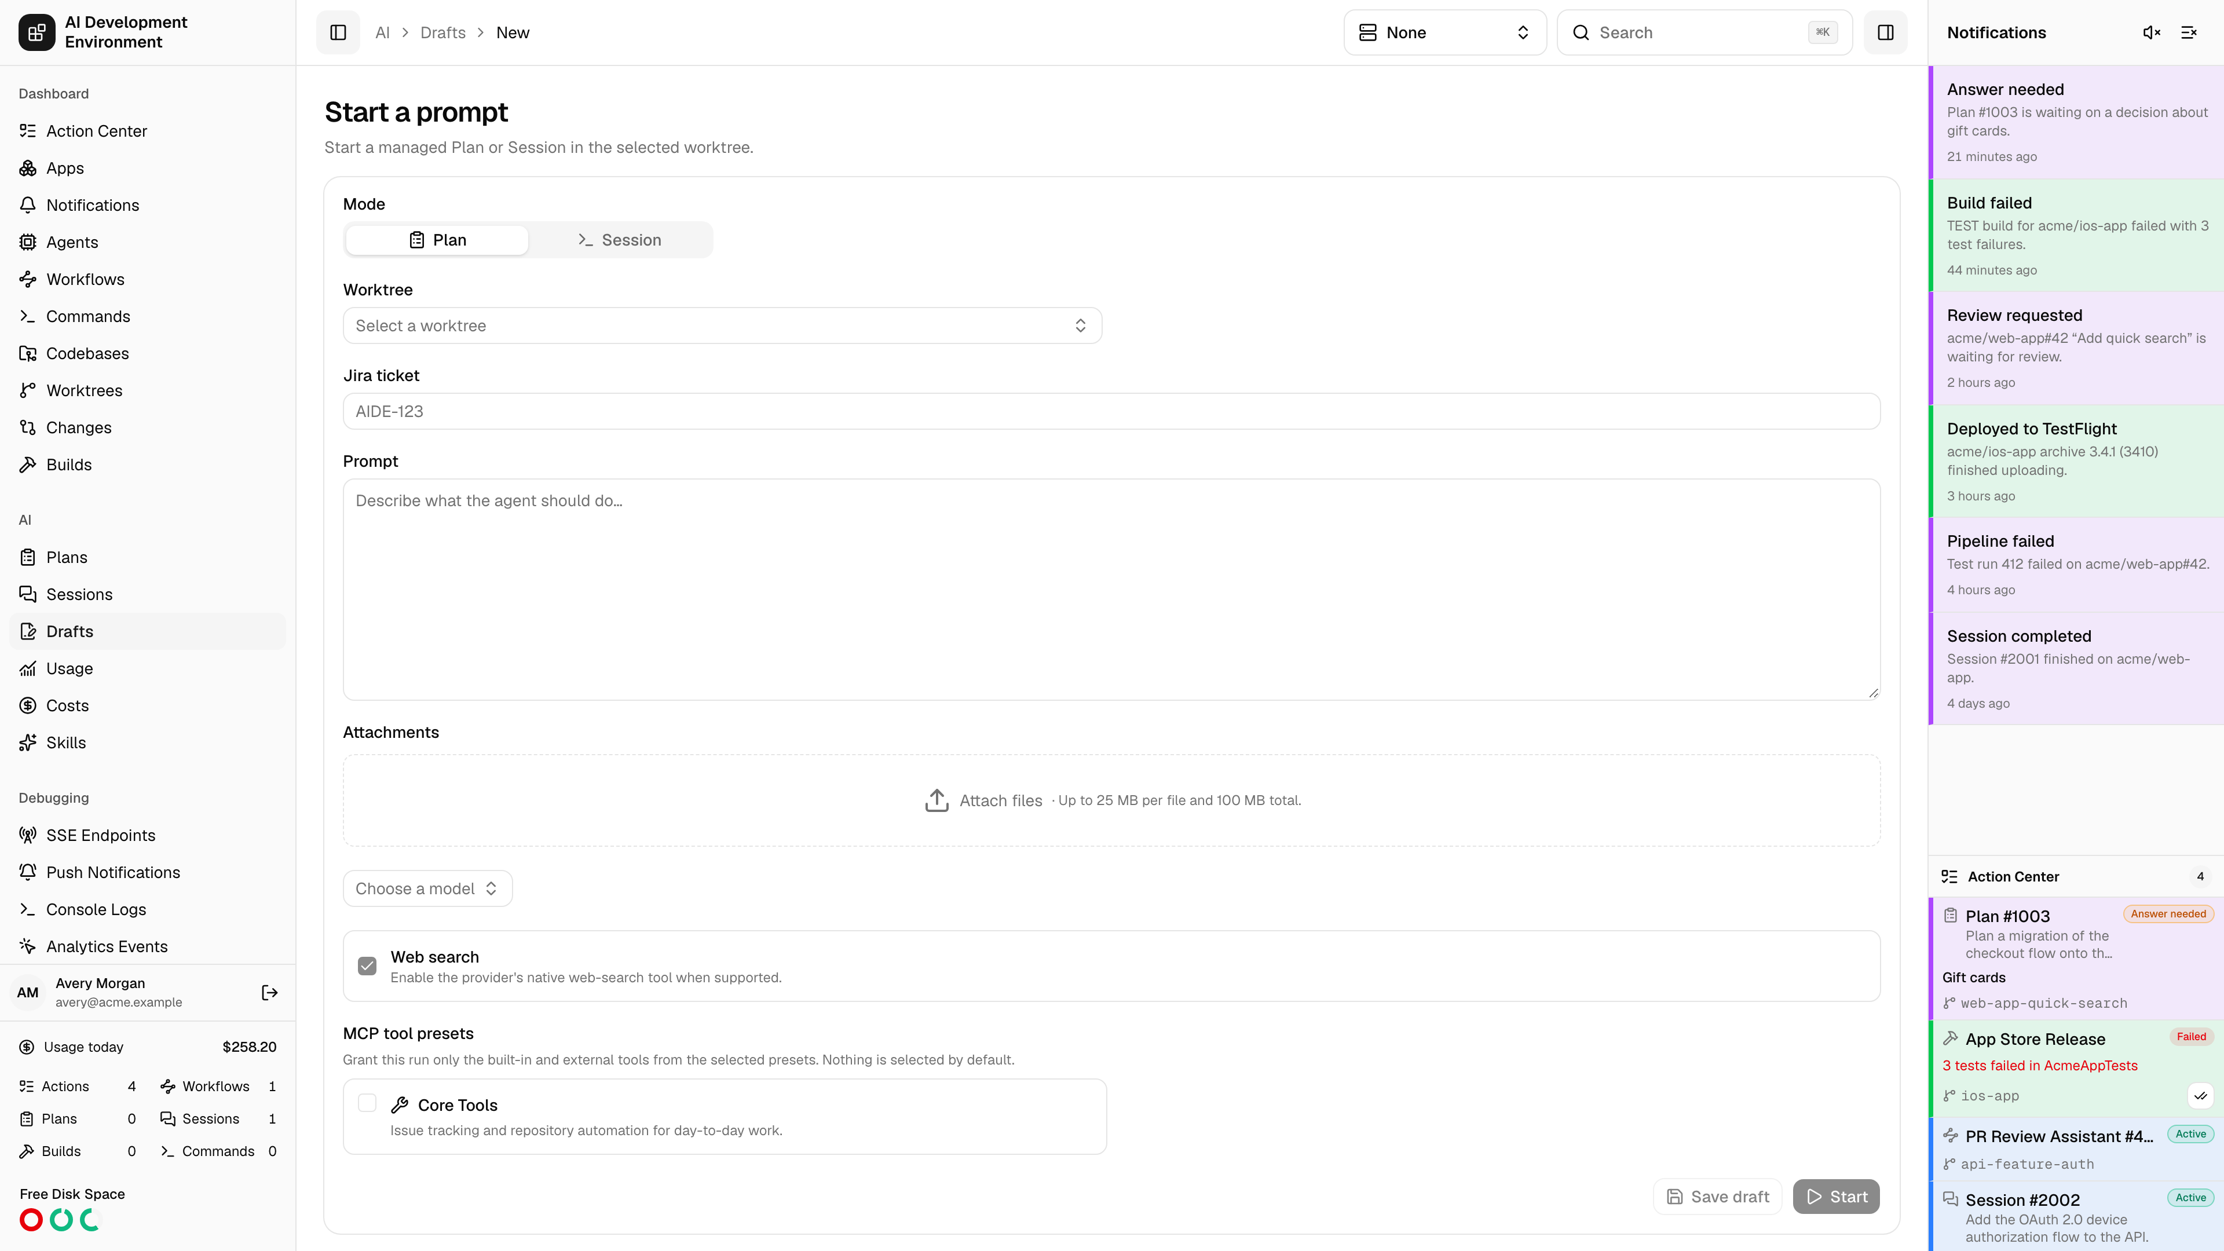Click into the Prompt text area
This screenshot has height=1251, width=2224.
[1111, 590]
